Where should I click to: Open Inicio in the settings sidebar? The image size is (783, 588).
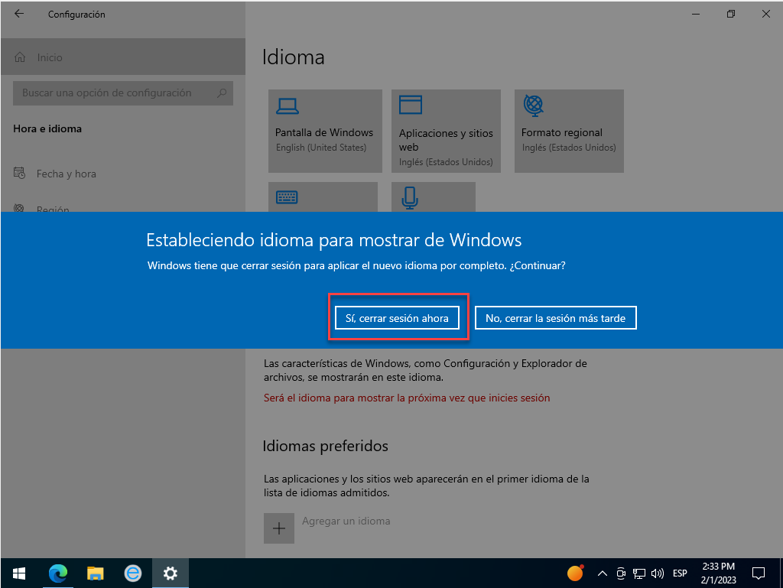click(123, 57)
